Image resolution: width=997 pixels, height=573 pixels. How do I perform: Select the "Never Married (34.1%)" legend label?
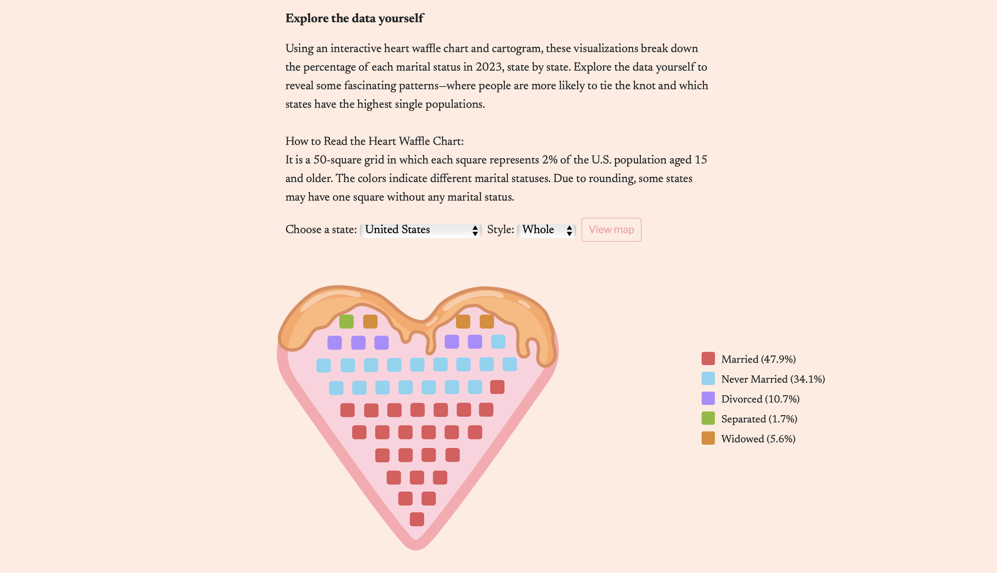773,379
